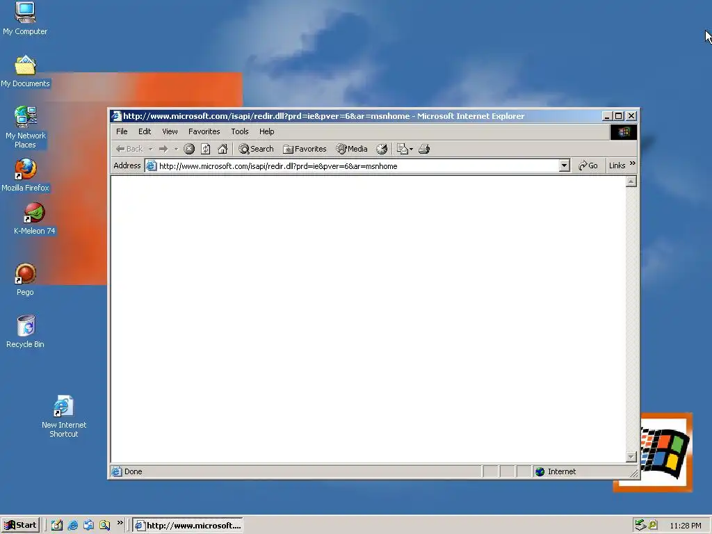
Task: Select the Mozilla Firefox desktop shortcut
Action: coord(25,175)
